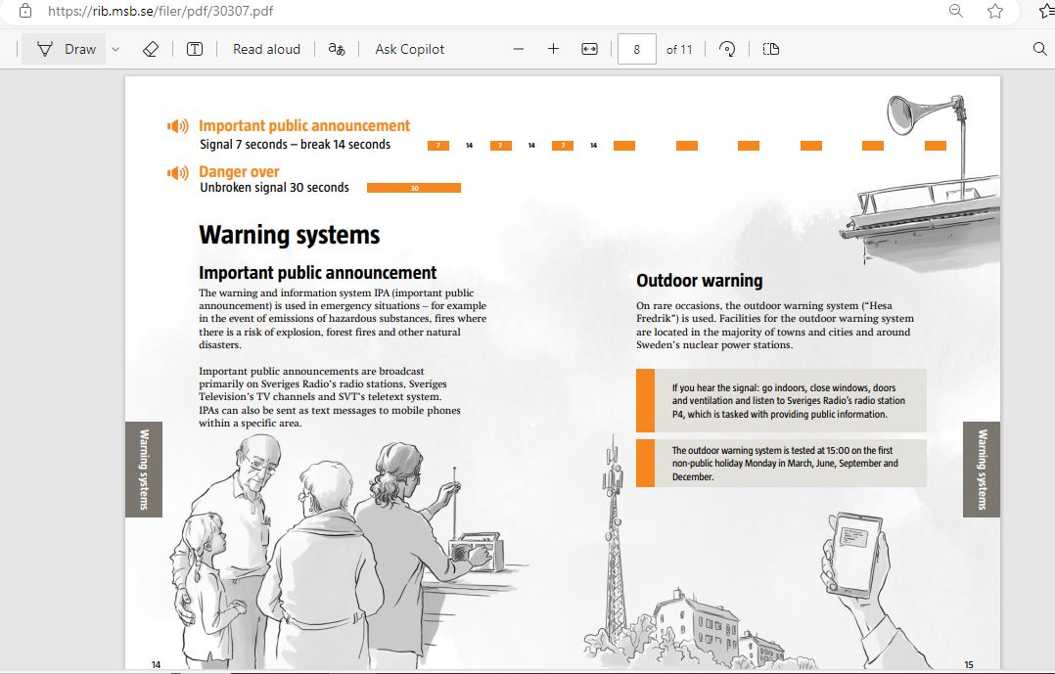
Task: Select the Draw tool
Action: [66, 49]
